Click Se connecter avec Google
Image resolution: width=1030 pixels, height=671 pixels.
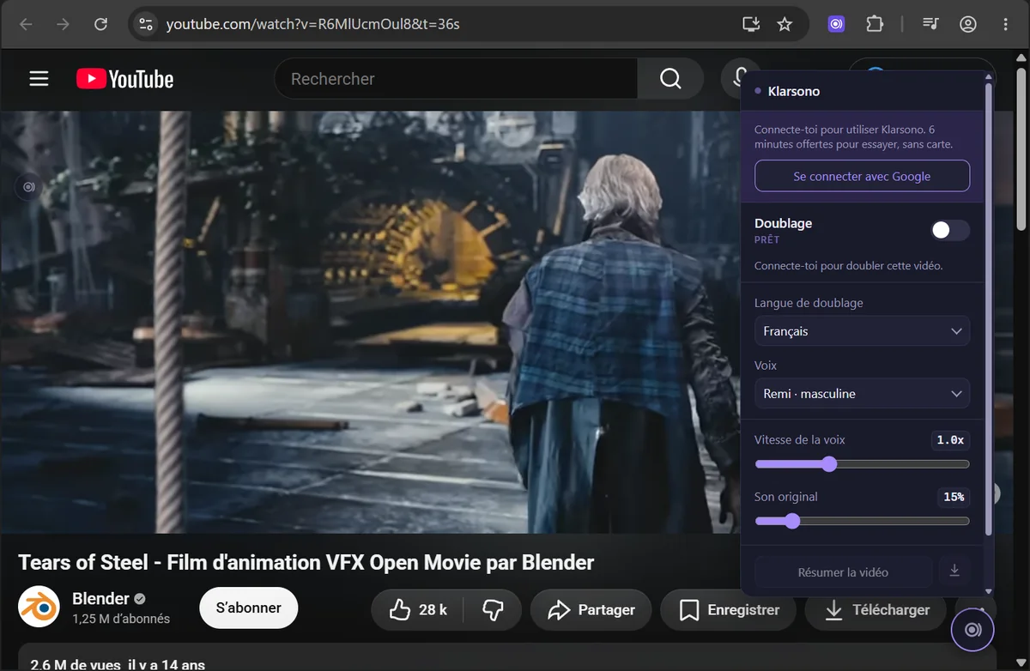tap(862, 176)
